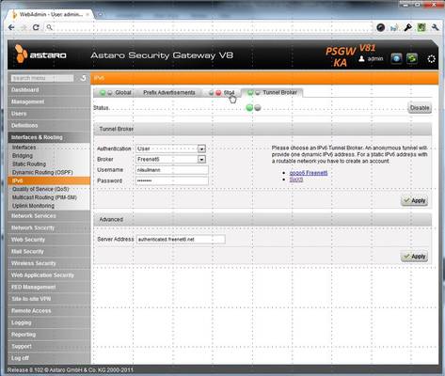445x376 pixels.
Task: Click the browser back arrow
Action: coord(11,27)
